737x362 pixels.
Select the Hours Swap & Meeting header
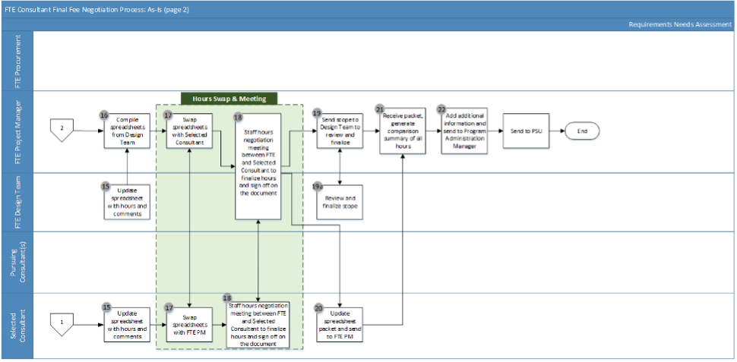tap(229, 98)
